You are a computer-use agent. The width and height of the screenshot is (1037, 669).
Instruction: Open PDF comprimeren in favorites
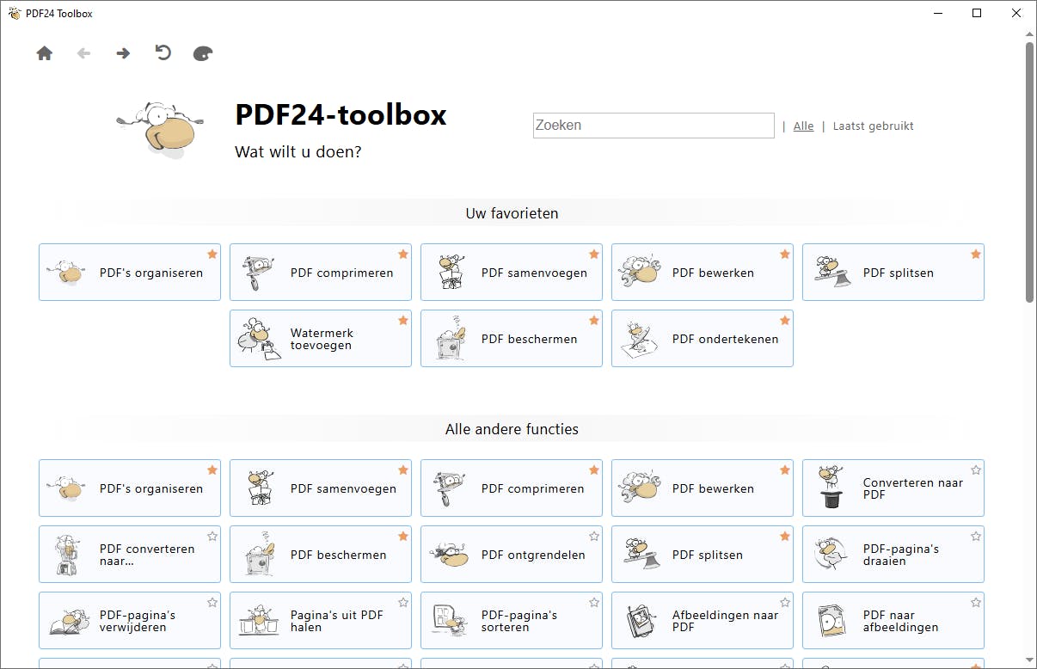(321, 273)
